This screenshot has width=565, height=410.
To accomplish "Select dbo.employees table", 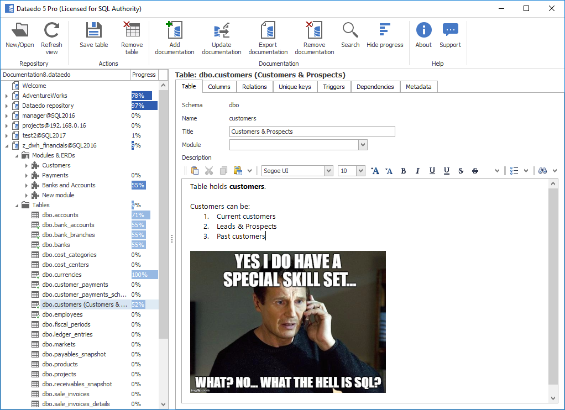I will point(62,314).
